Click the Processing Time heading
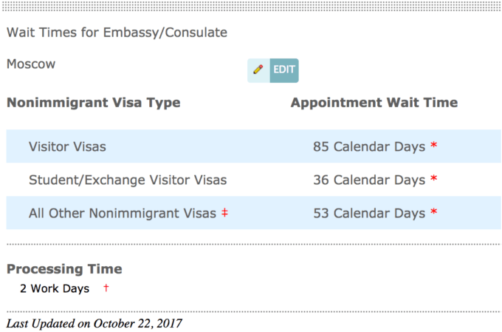The width and height of the screenshot is (502, 332). (64, 269)
